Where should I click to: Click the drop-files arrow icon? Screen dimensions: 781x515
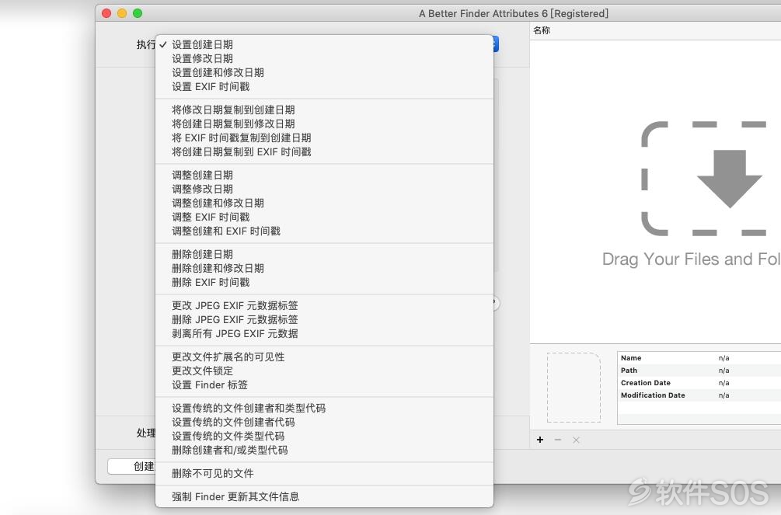click(729, 179)
